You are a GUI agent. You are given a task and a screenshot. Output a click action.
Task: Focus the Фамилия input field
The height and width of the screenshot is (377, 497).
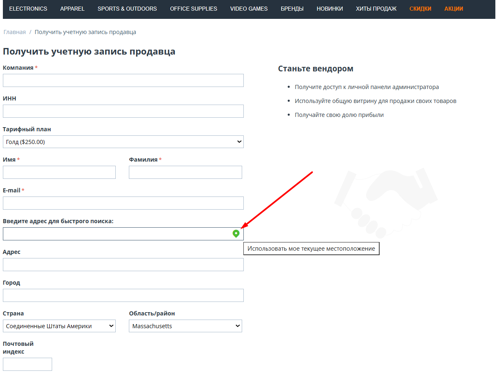186,172
